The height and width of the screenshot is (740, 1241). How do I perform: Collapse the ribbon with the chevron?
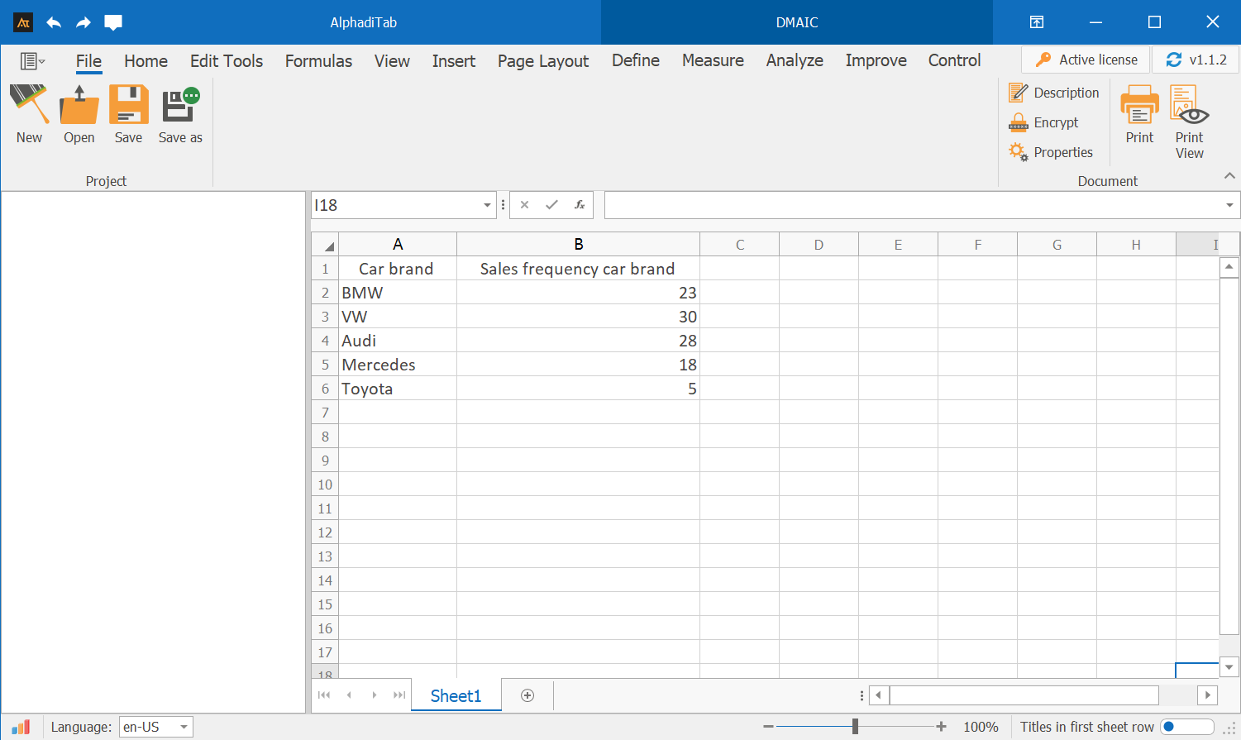(1229, 175)
